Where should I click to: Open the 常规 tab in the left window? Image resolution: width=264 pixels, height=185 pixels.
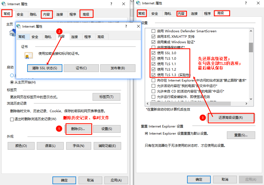(7, 14)
